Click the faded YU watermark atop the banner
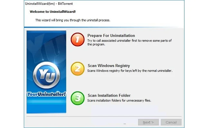Image resolution: width=206 pixels, height=128 pixels. coord(46,44)
